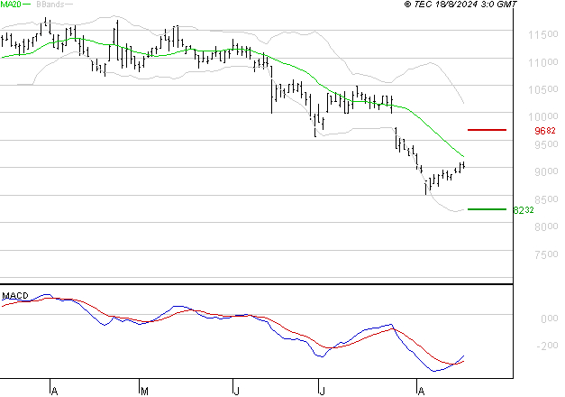
Task: Click the green support level line
Action: [x=487, y=209]
